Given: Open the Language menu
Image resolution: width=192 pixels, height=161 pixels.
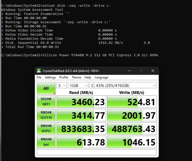Looking at the screenshot, I should click(101, 77).
